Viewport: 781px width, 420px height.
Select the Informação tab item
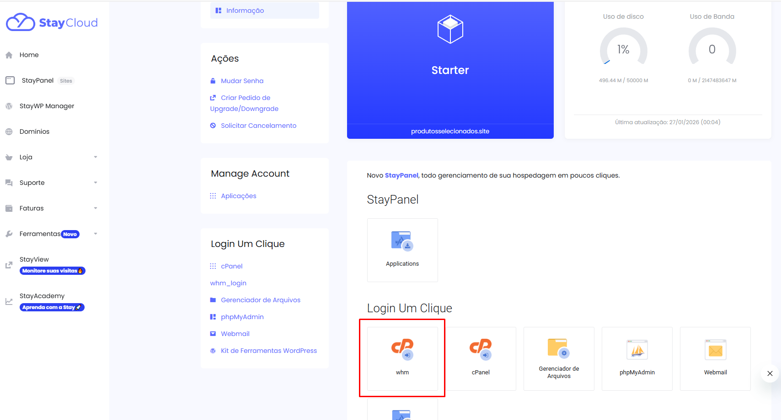tap(245, 10)
